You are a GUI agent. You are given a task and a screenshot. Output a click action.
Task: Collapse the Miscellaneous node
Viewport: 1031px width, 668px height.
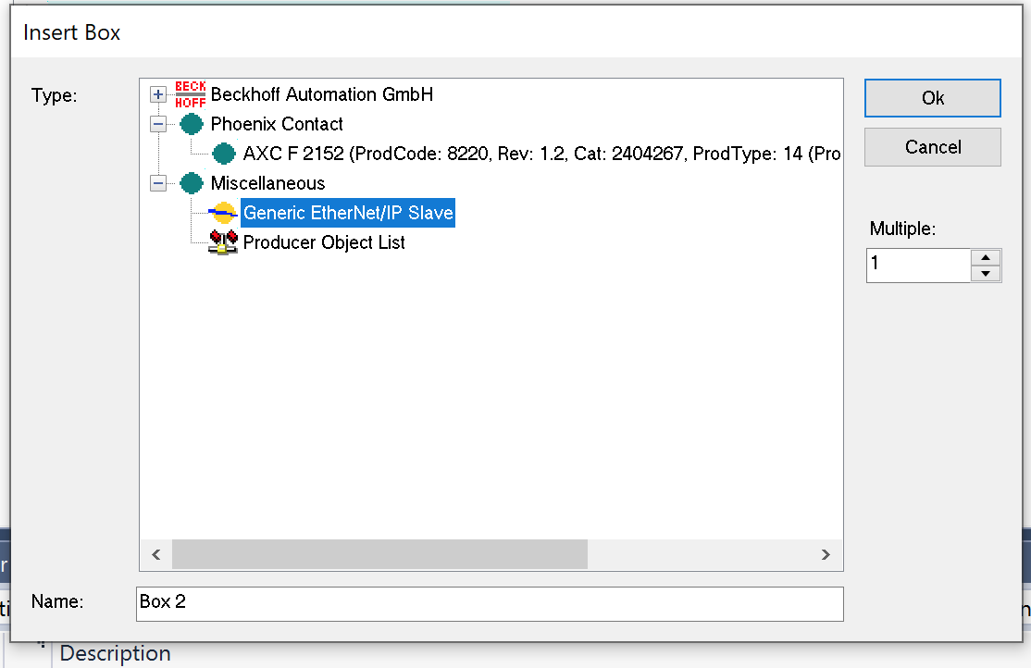[x=158, y=183]
